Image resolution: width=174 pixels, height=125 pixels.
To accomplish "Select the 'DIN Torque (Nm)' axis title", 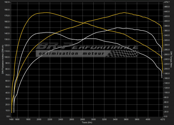I will [172, 61].
